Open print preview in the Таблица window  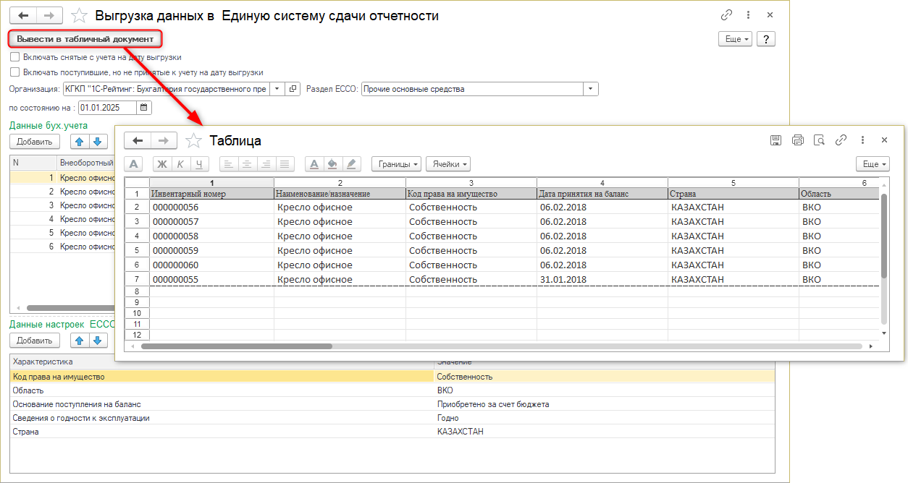[x=820, y=140]
